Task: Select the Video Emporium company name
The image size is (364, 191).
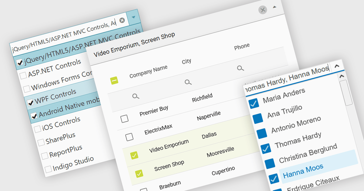Action: pyautogui.click(x=169, y=146)
